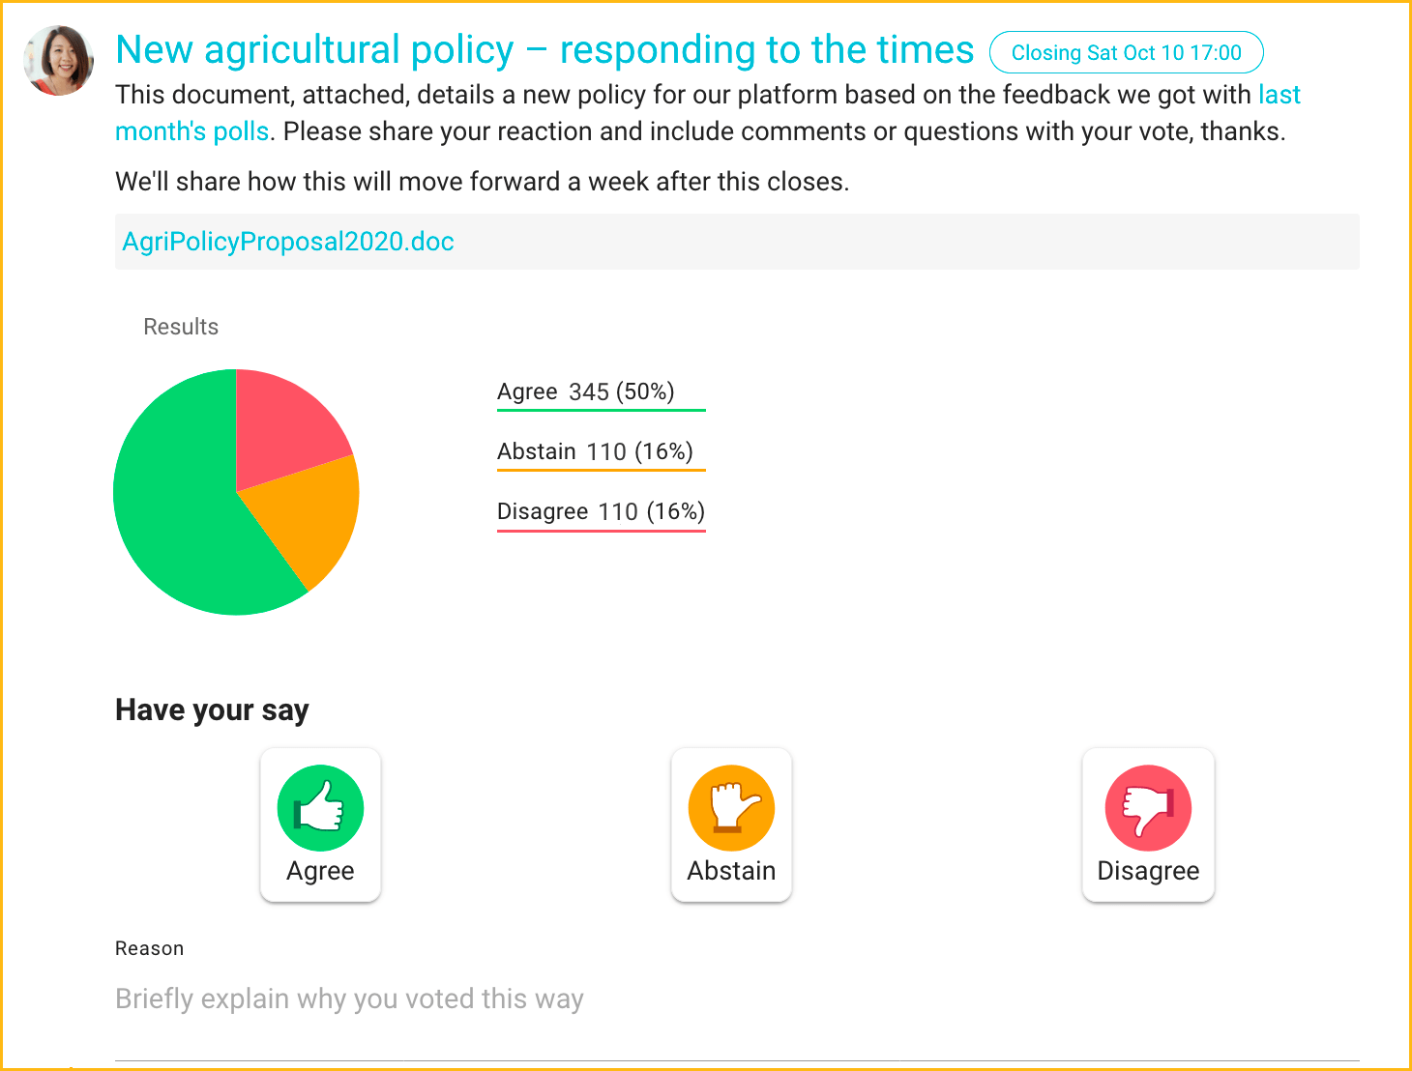This screenshot has width=1412, height=1071.
Task: Click the green thumbs-up Agree icon
Action: click(320, 808)
